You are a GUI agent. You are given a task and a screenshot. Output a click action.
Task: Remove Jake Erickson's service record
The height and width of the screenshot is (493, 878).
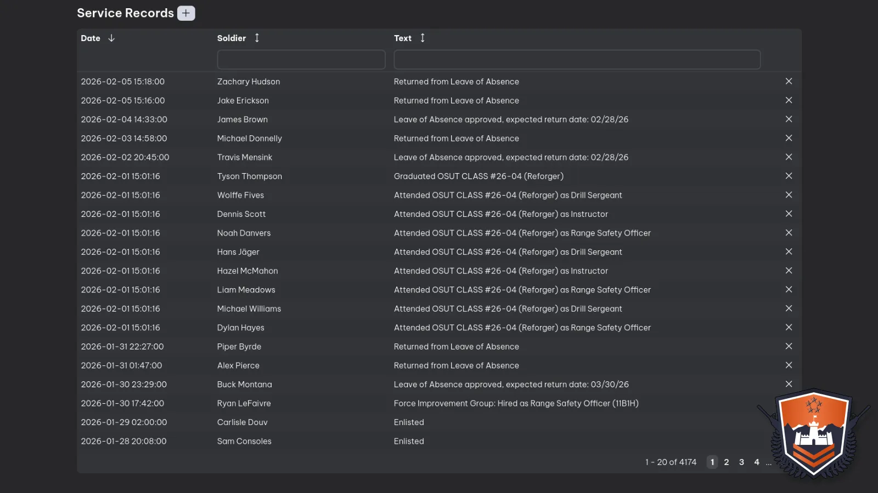point(789,100)
